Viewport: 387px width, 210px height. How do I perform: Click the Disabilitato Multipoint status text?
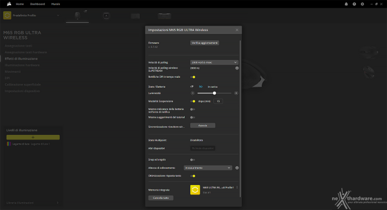click(x=196, y=140)
